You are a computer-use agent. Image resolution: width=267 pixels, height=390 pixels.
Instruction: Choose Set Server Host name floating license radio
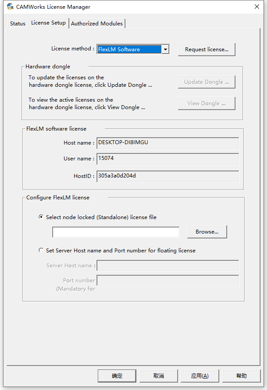(41, 250)
